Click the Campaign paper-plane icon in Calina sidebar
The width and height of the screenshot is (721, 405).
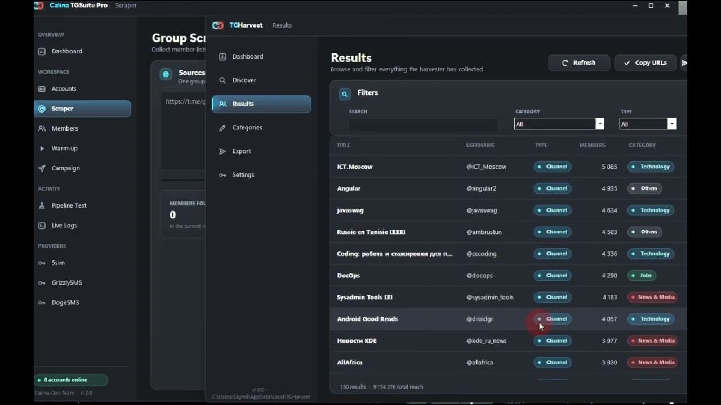point(42,168)
